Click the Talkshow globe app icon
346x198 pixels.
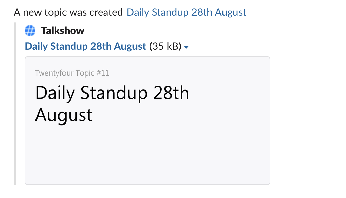pyautogui.click(x=30, y=31)
